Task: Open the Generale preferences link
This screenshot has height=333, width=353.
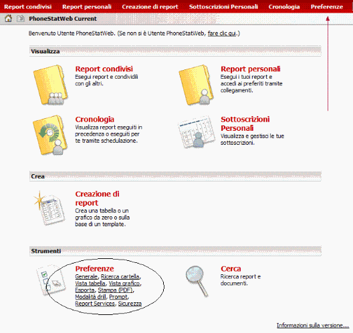Action: [x=86, y=276]
